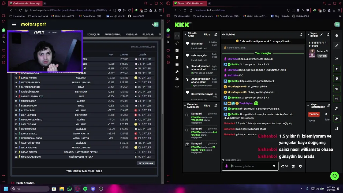Focus the Bir mesaj gönderin chat input

[250, 166]
